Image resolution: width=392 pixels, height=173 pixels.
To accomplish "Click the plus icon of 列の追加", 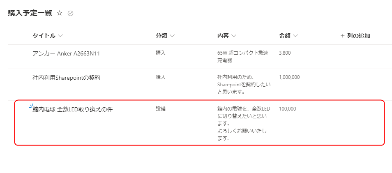I will point(342,36).
